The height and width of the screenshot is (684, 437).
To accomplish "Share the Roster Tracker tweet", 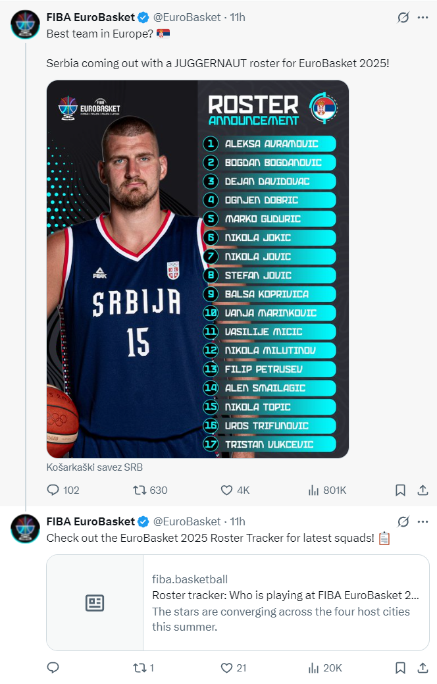I will pyautogui.click(x=423, y=668).
